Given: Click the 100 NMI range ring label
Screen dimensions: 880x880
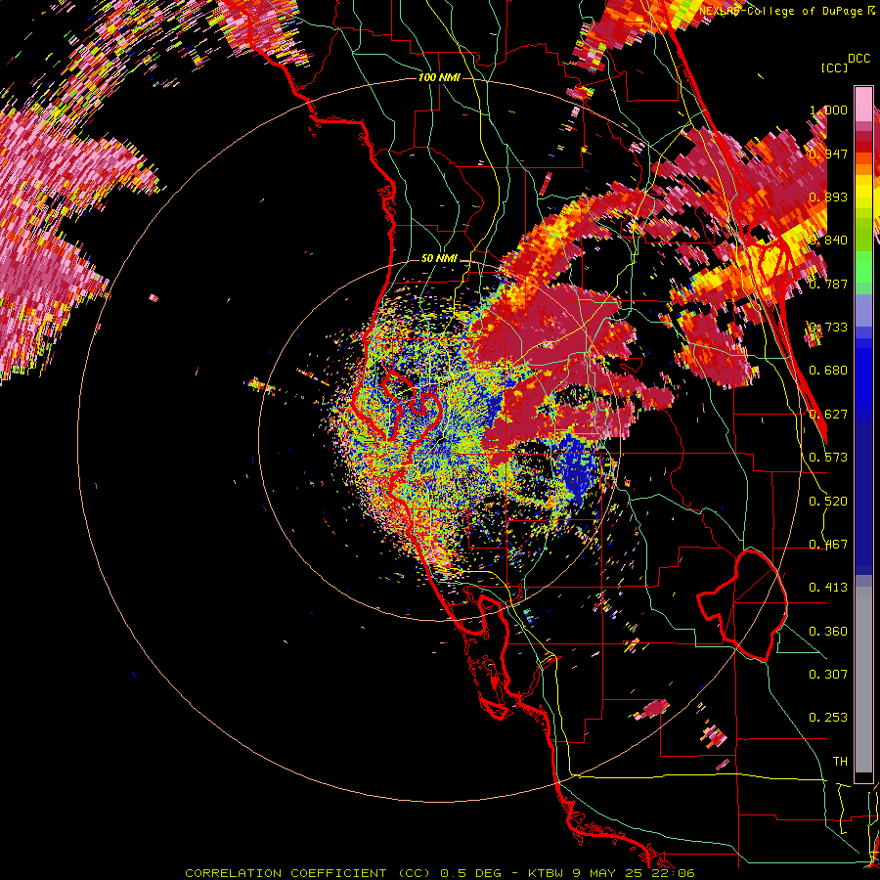Looking at the screenshot, I should pyautogui.click(x=439, y=77).
